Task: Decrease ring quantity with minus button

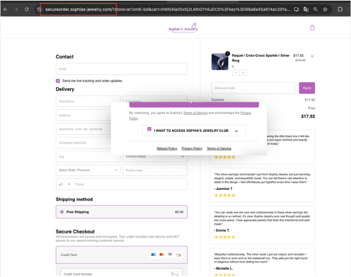Action: (236, 72)
